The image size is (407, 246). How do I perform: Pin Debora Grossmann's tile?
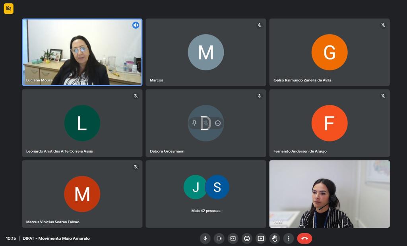click(194, 123)
